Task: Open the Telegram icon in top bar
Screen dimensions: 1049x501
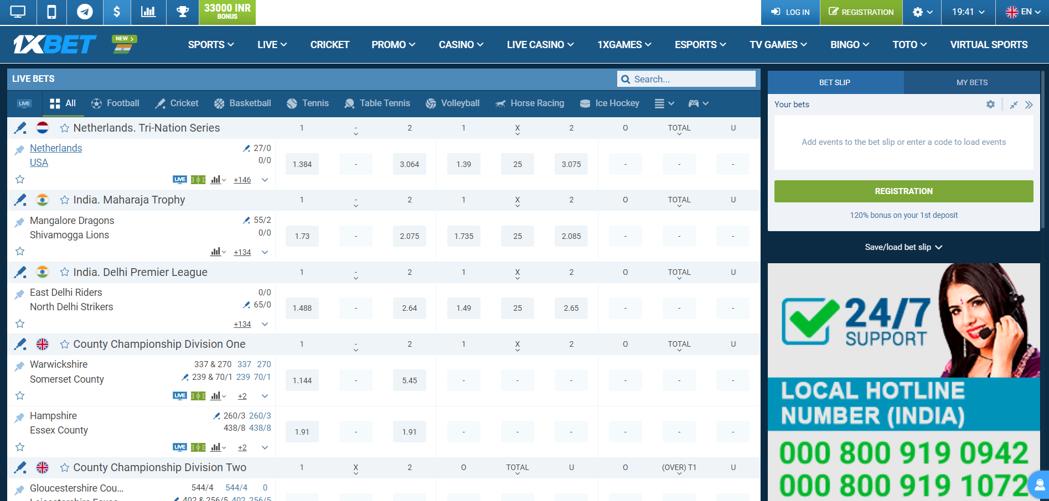Action: [85, 12]
